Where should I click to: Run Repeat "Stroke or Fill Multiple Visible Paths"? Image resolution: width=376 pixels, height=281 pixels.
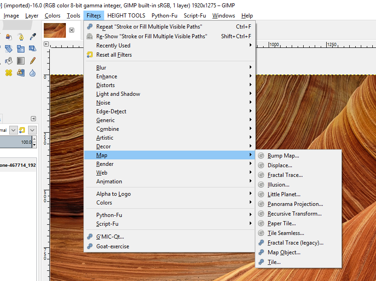point(170,27)
